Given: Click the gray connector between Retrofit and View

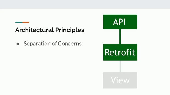Looking at the screenshot, I should pyautogui.click(x=120, y=66).
